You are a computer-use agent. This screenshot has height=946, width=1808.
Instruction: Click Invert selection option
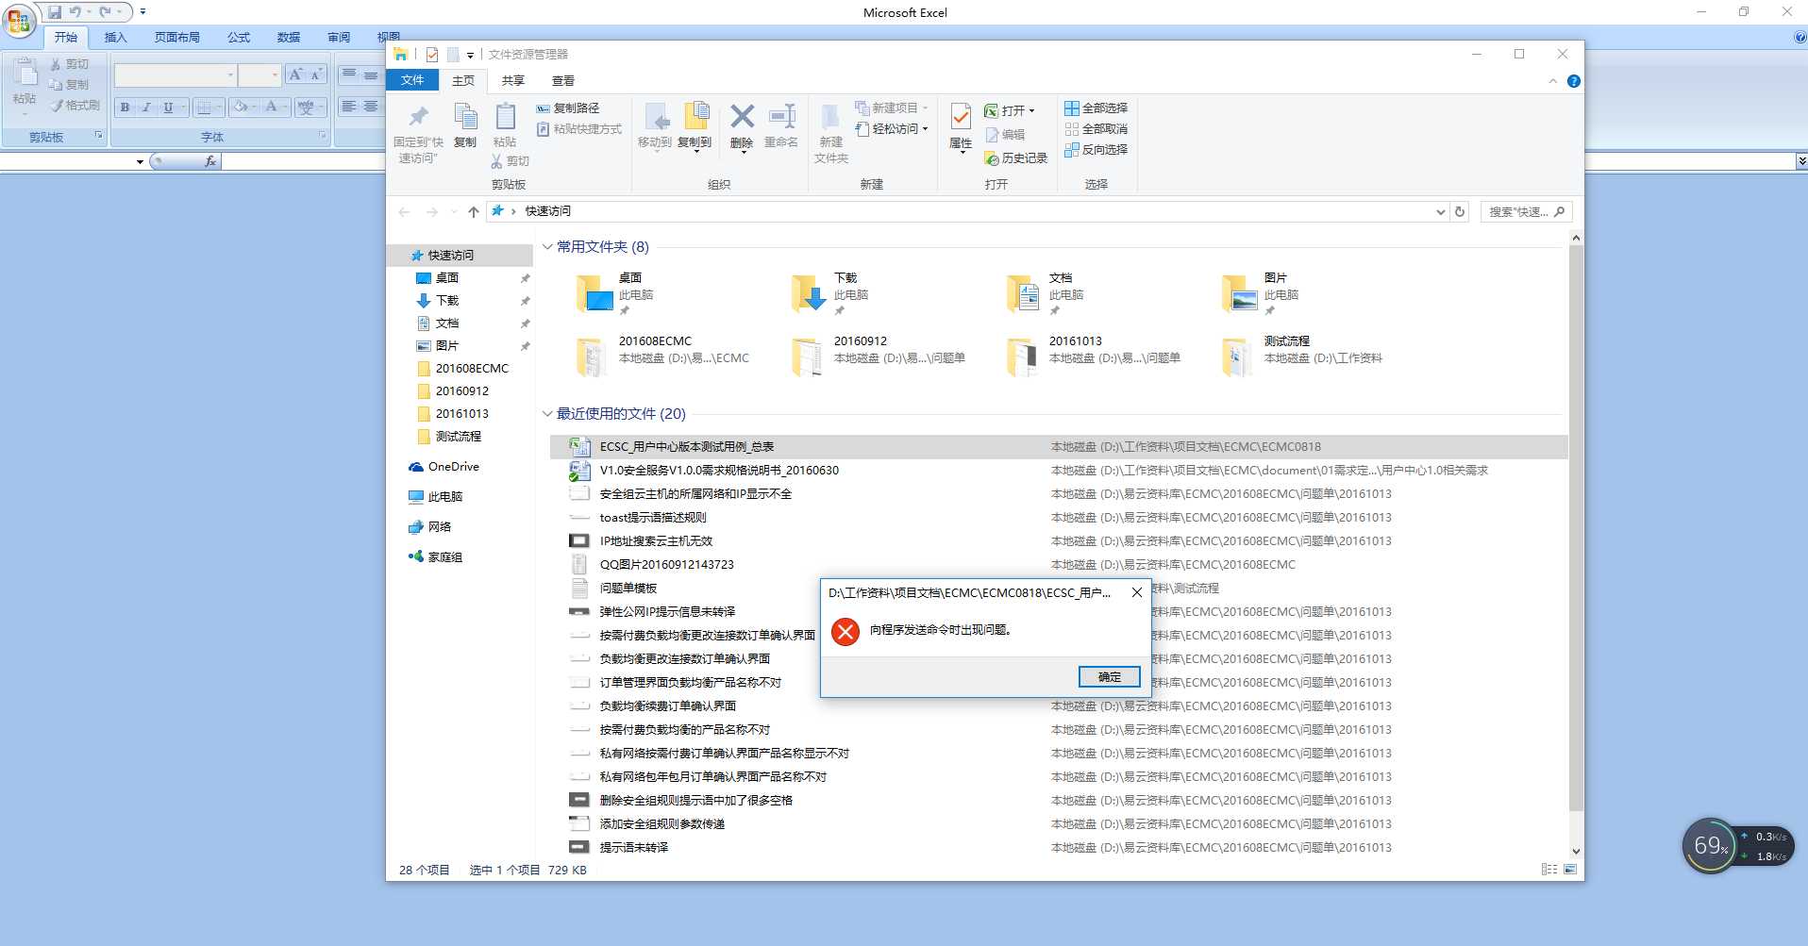pos(1096,150)
